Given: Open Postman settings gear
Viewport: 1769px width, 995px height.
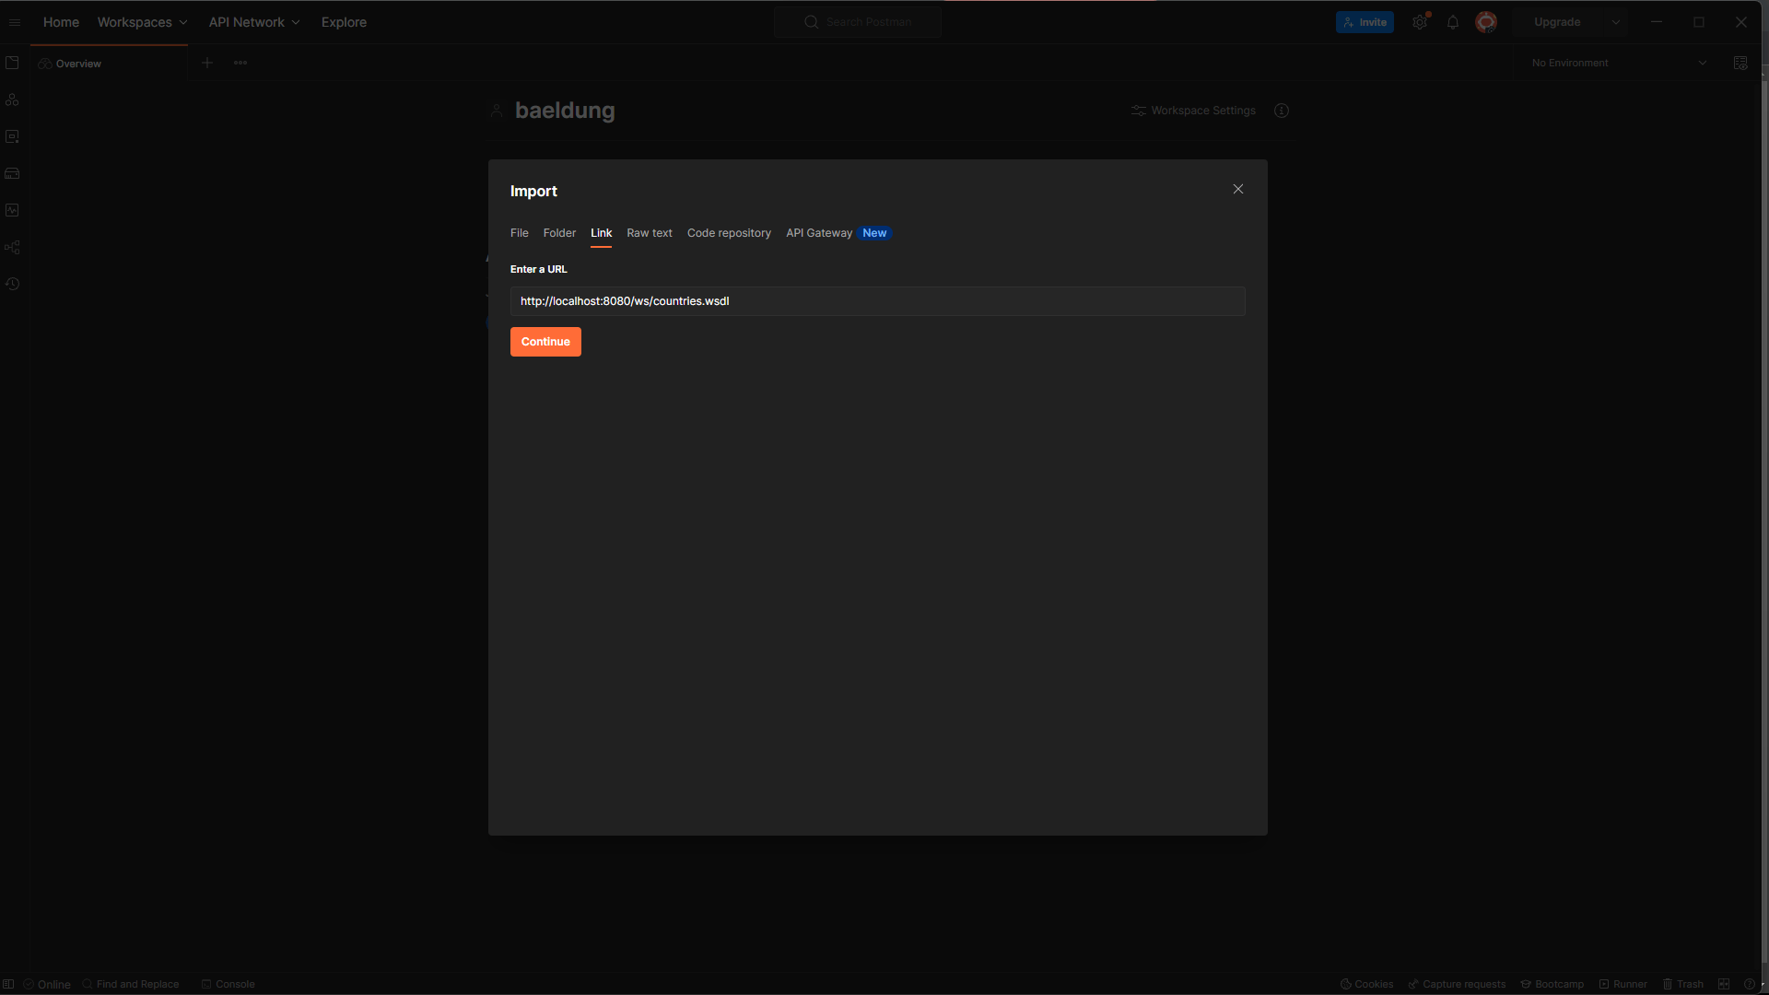Looking at the screenshot, I should tap(1419, 21).
